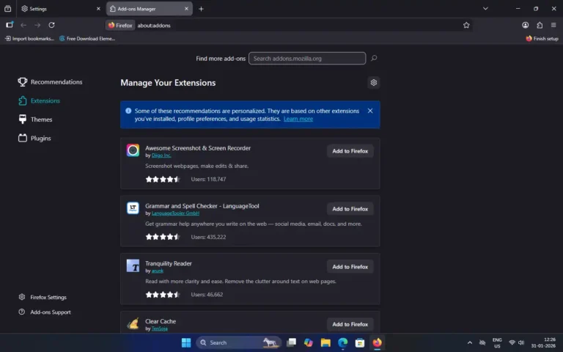The height and width of the screenshot is (352, 563).
Task: Open Windows Start menu
Action: (186, 342)
